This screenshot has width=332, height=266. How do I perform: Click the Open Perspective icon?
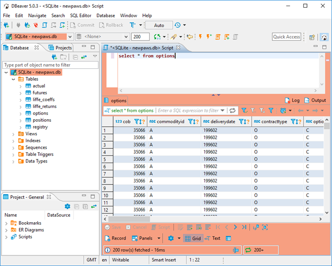[x=312, y=37]
